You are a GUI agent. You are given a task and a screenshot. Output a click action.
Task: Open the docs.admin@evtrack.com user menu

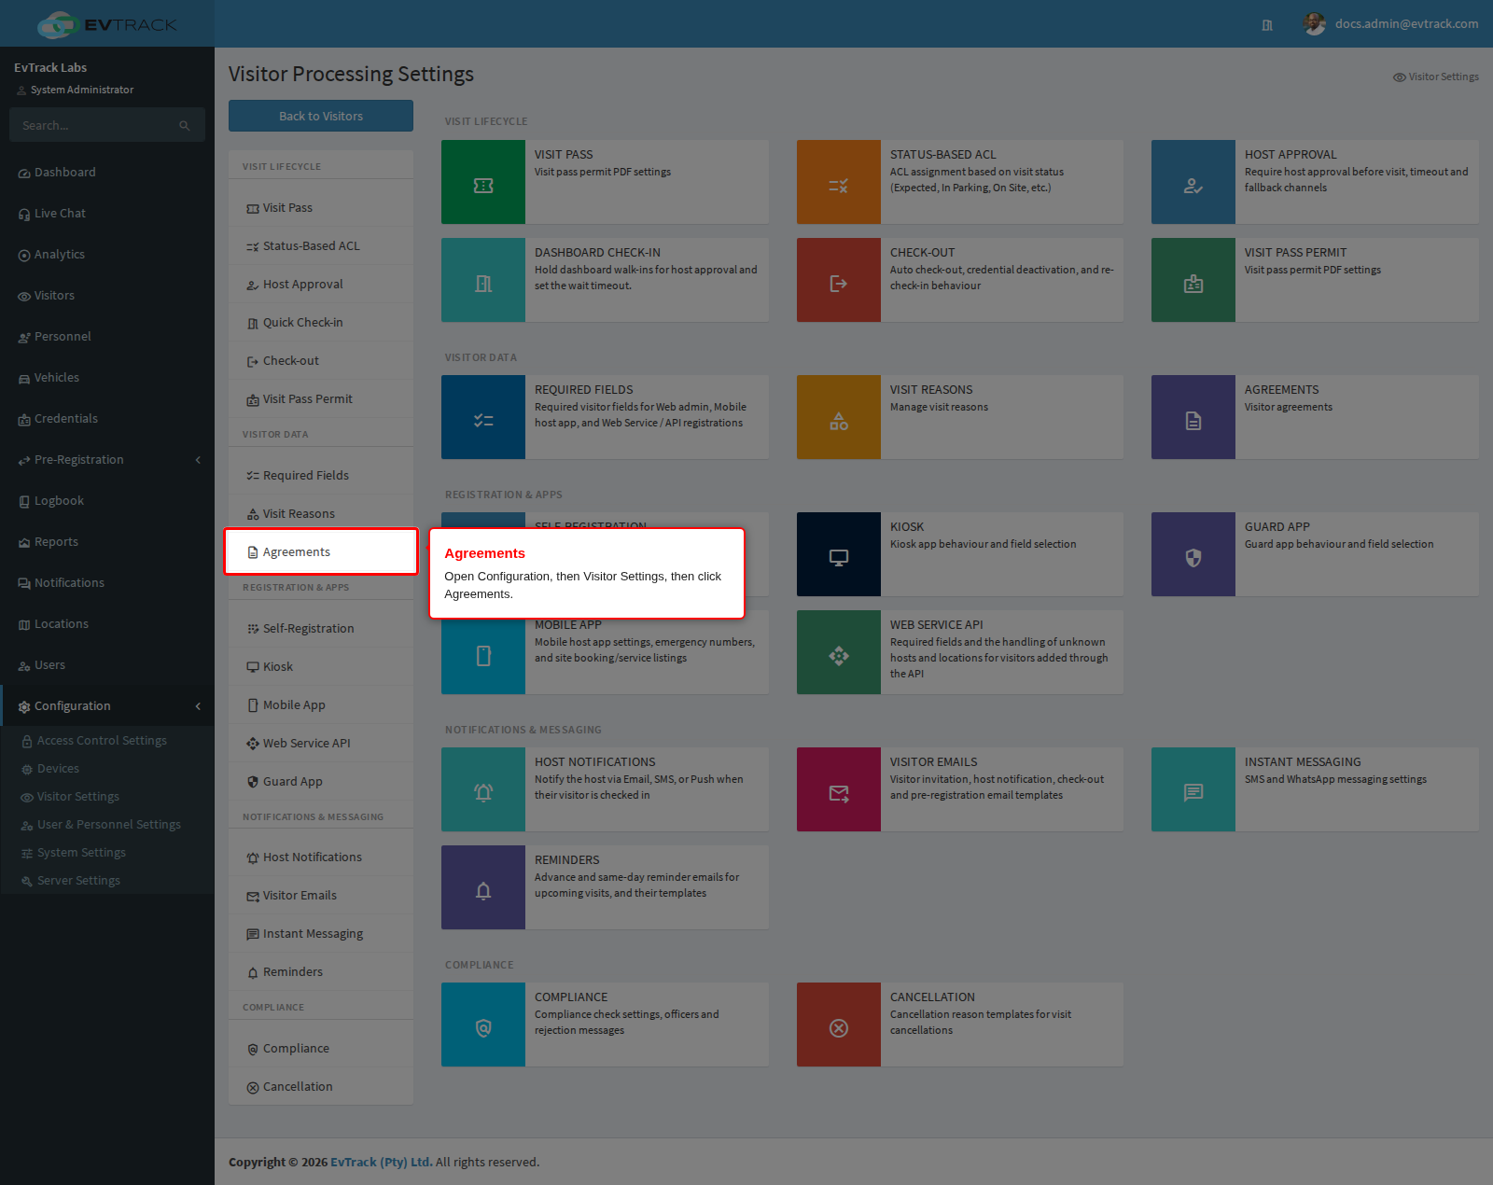point(1390,23)
